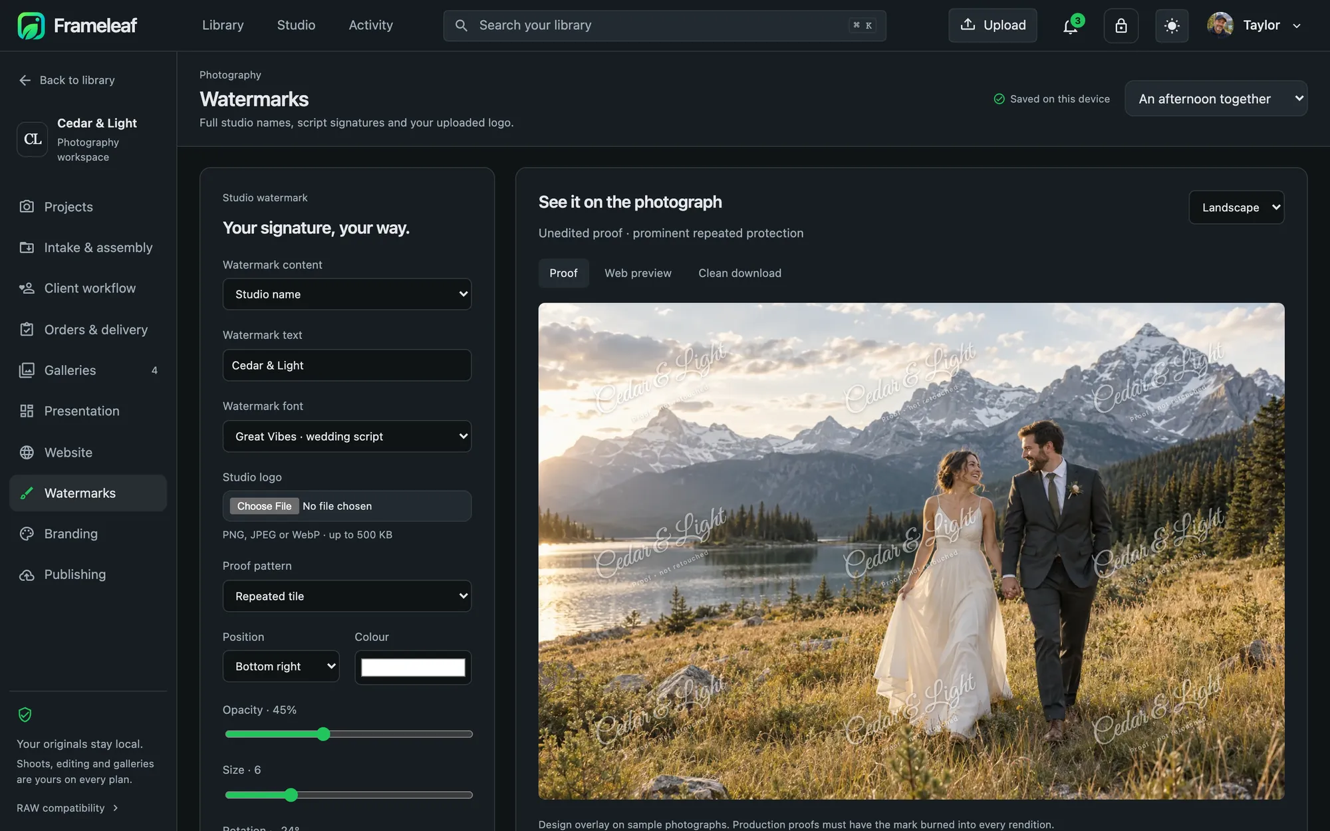Switch to the Proof tab
Viewport: 1330px width, 831px height.
point(563,273)
